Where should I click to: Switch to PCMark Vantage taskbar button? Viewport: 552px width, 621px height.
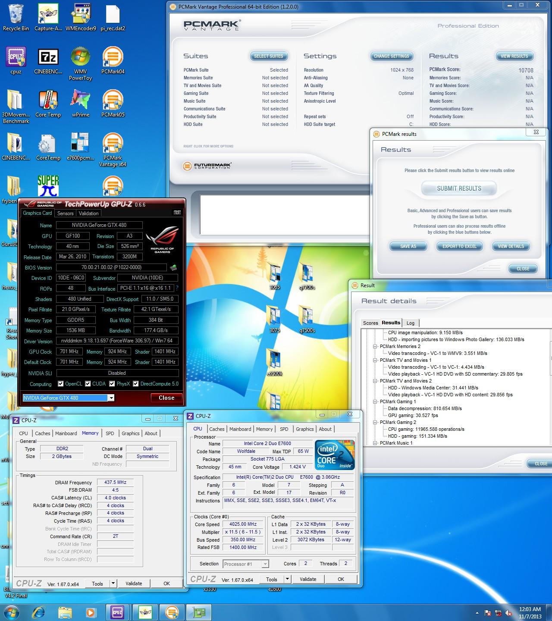pyautogui.click(x=172, y=612)
